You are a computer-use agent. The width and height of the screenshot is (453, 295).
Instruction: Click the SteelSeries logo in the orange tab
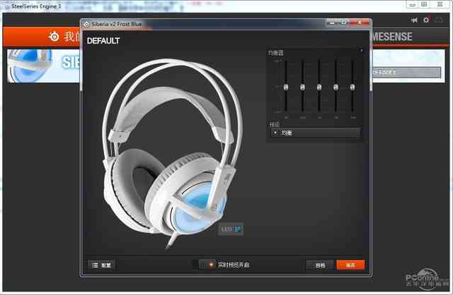(54, 37)
